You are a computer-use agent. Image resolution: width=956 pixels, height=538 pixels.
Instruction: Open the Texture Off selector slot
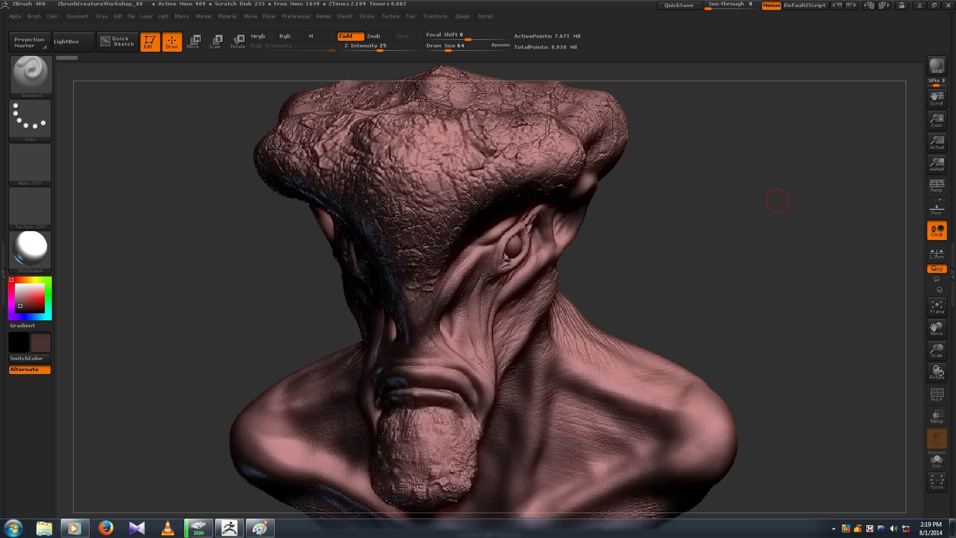30,208
